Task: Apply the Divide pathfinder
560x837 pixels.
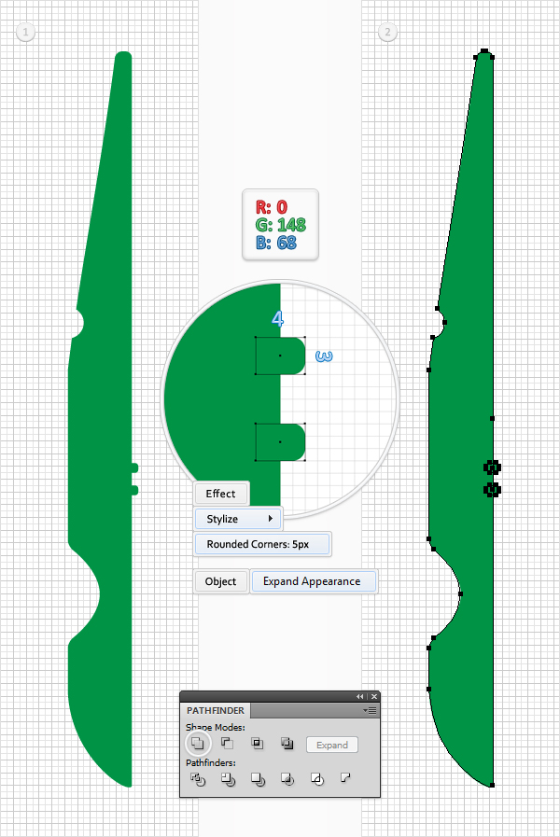Action: tap(198, 779)
